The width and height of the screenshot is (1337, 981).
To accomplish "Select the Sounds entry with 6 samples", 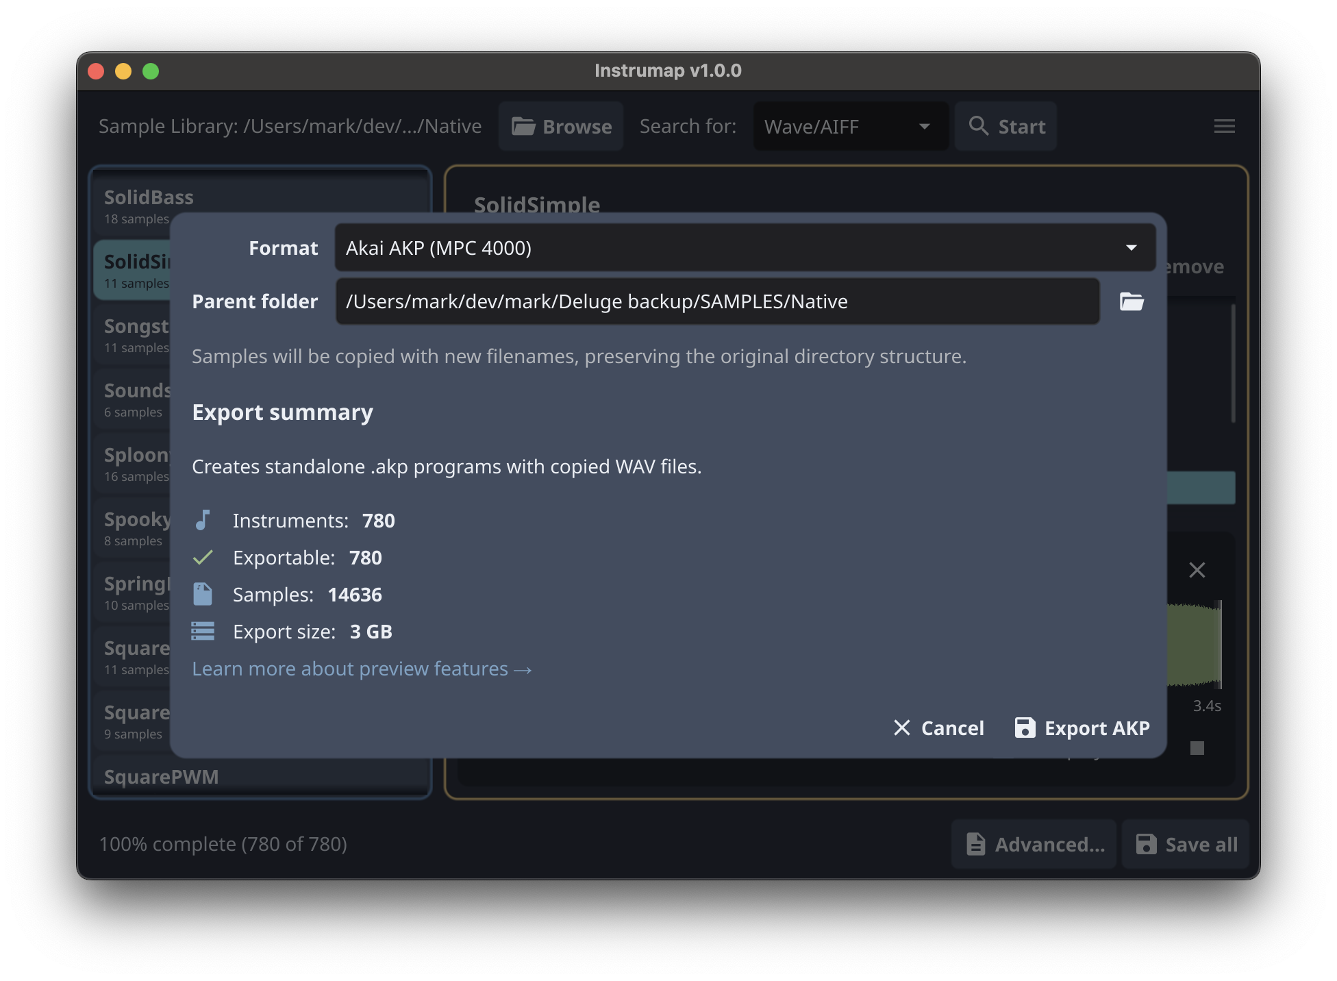I will point(133,399).
